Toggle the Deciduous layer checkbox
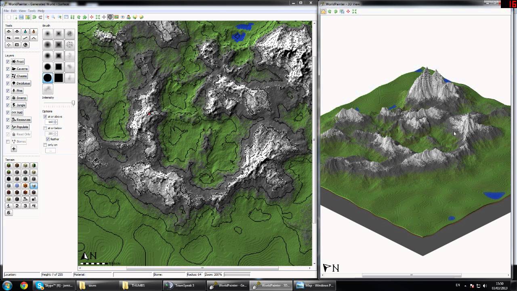This screenshot has width=517, height=291. click(x=8, y=83)
